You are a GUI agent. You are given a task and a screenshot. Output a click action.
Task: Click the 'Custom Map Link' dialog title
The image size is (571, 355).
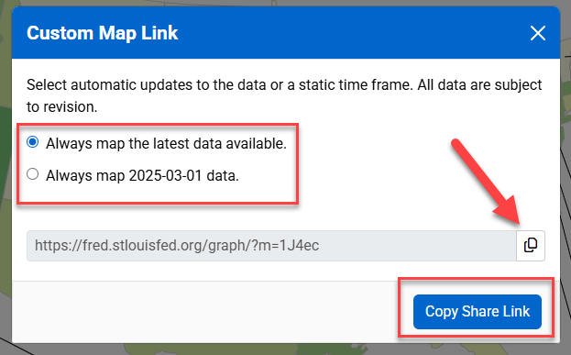coord(103,33)
